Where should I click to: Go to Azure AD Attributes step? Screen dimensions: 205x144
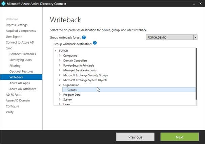pos(23,89)
